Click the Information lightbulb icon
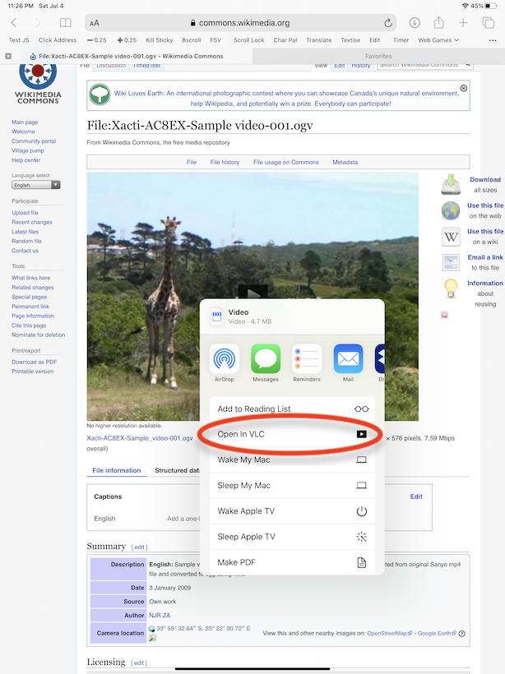The width and height of the screenshot is (505, 674). pyautogui.click(x=451, y=289)
